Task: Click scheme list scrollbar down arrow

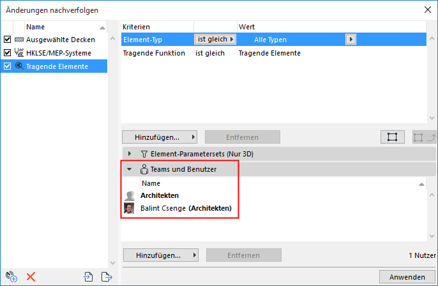Action: pyautogui.click(x=112, y=263)
